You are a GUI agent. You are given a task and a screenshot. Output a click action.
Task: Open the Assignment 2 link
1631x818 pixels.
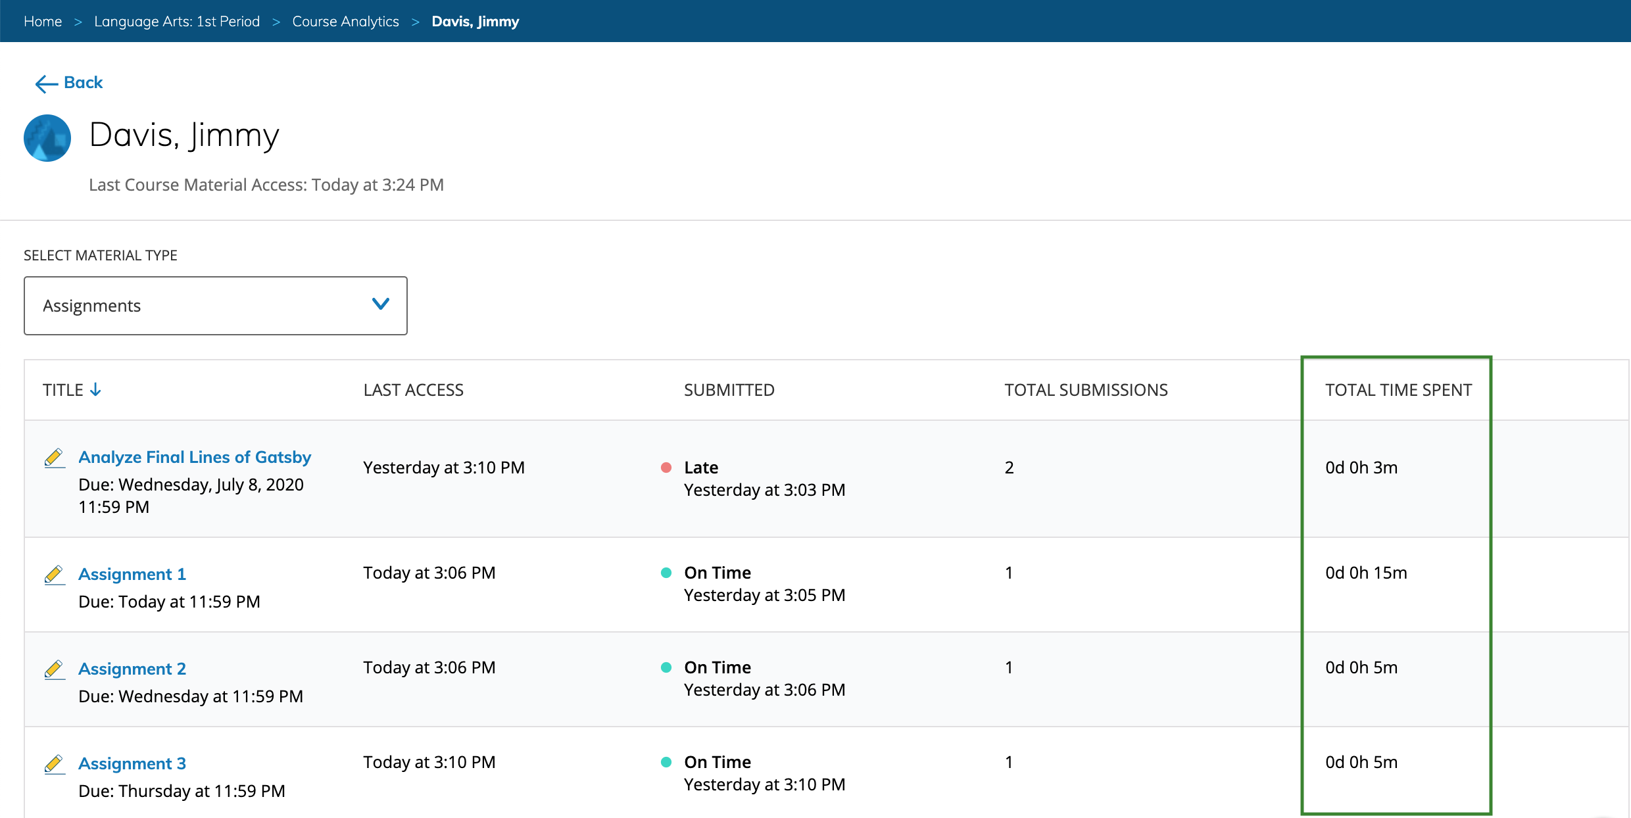(132, 669)
